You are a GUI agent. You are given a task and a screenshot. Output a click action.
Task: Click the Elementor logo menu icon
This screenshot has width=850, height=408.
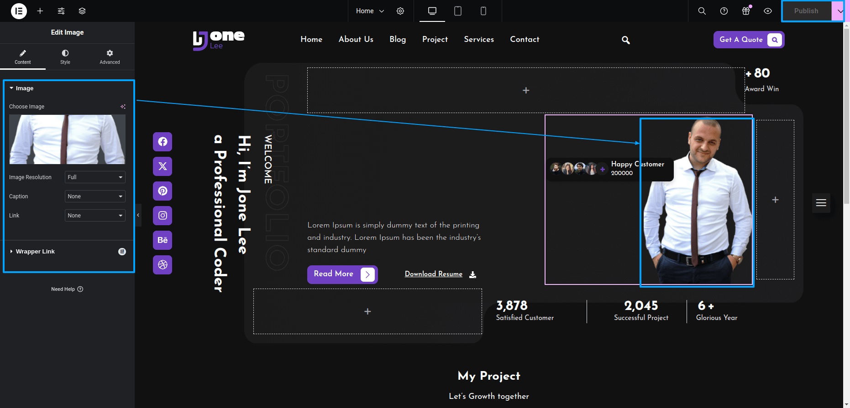(19, 11)
